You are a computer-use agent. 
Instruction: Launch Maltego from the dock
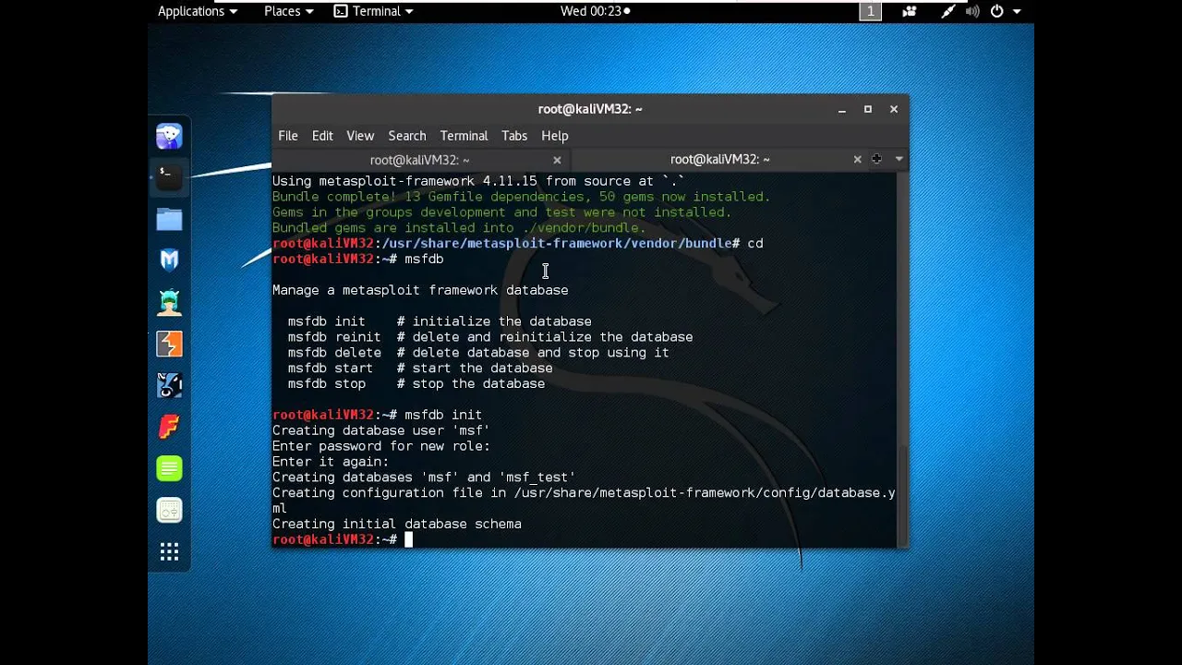pyautogui.click(x=169, y=385)
